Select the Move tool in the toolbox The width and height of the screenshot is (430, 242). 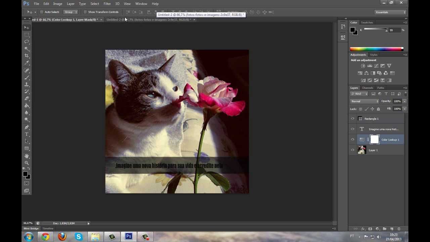[x=27, y=28]
